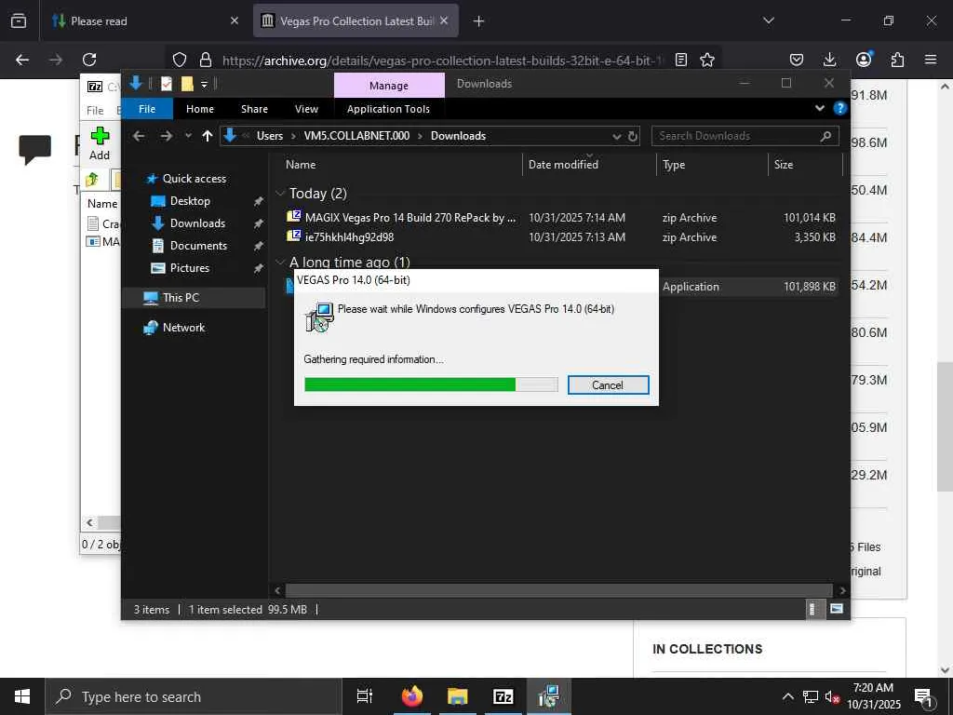Viewport: 953px width, 715px height.
Task: Open Desktop in the navigation pane
Action: pyautogui.click(x=190, y=201)
